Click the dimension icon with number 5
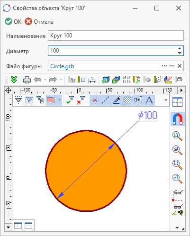This screenshot has height=236, width=190. [x=92, y=80]
